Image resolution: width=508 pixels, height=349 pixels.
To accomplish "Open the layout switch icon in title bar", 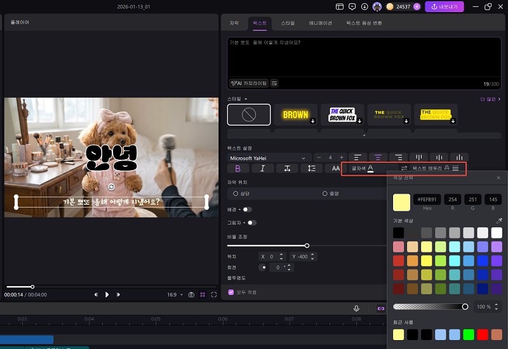I will click(340, 6).
